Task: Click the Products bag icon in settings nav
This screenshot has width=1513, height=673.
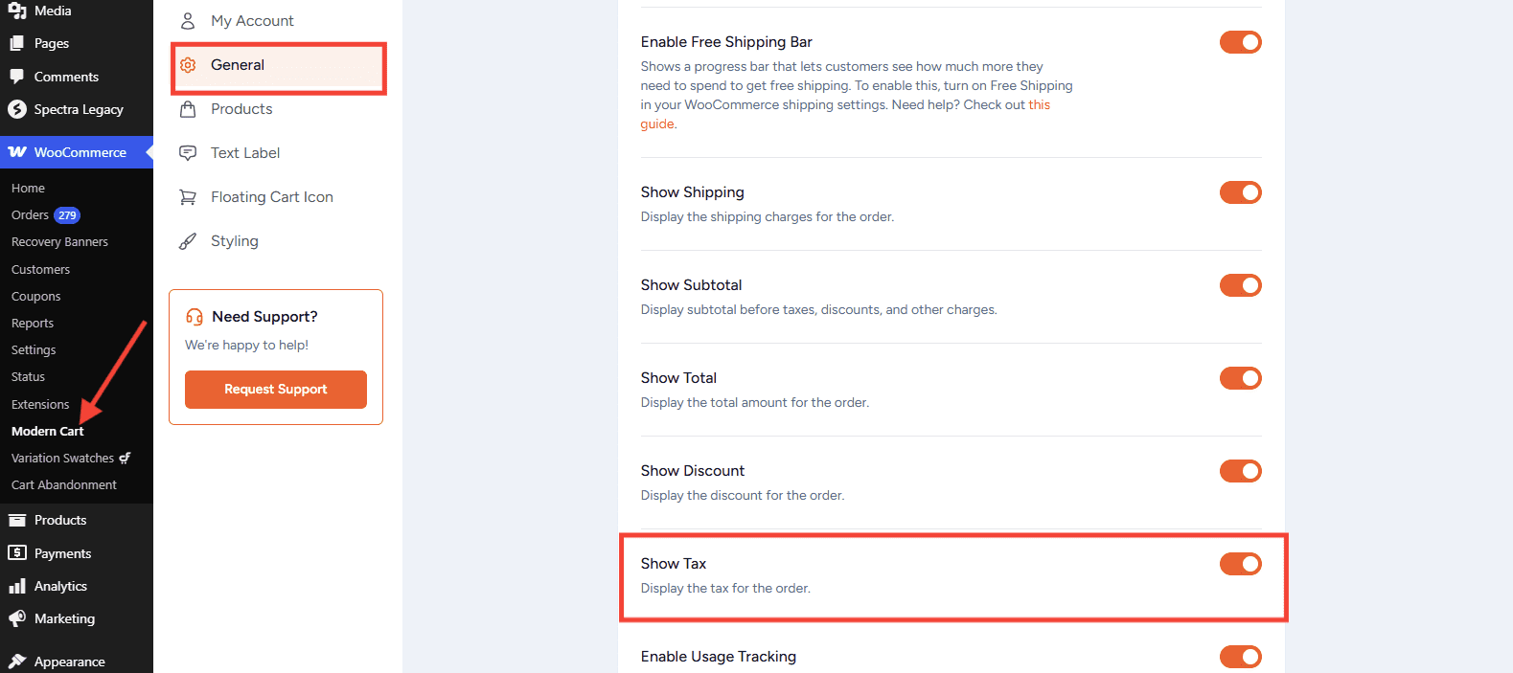Action: [188, 109]
